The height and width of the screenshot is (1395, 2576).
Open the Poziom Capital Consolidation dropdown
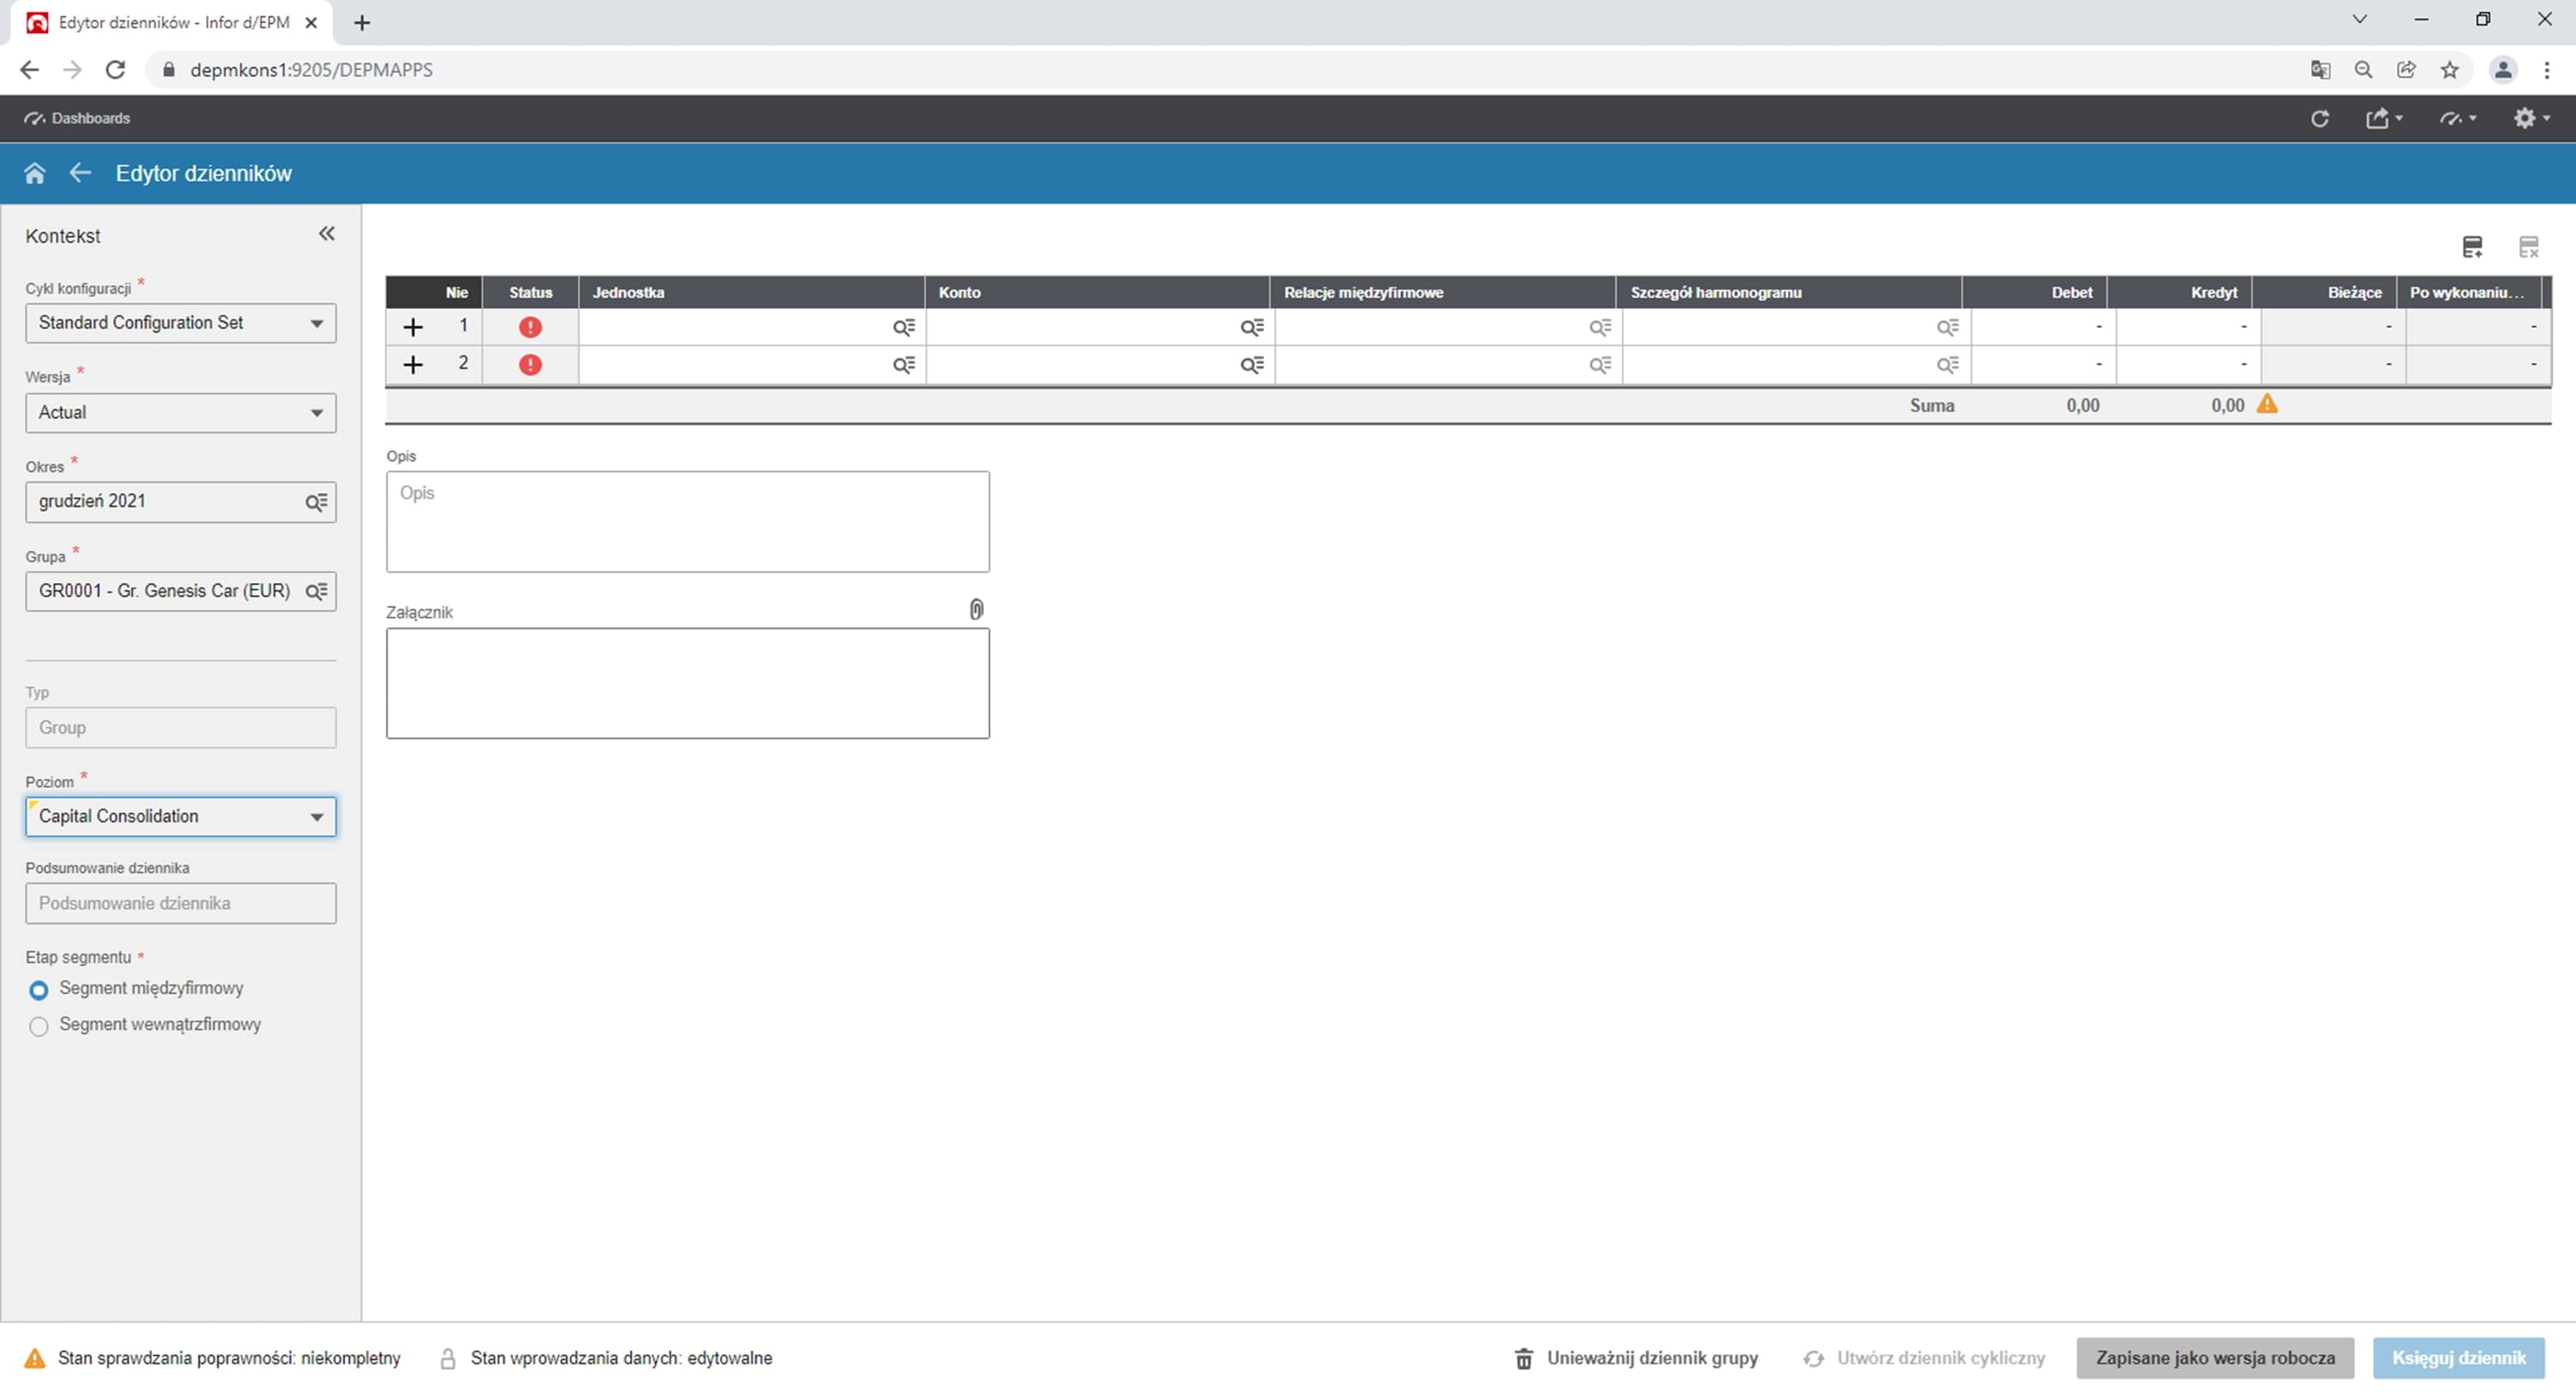[180, 817]
